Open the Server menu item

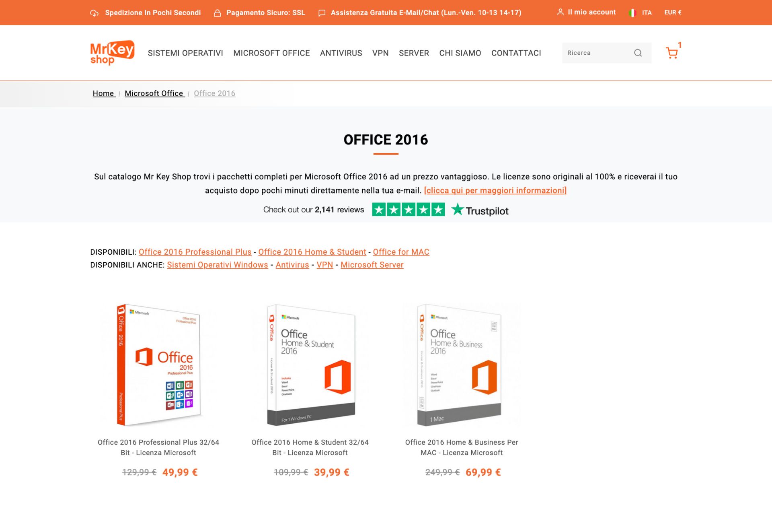(x=414, y=53)
